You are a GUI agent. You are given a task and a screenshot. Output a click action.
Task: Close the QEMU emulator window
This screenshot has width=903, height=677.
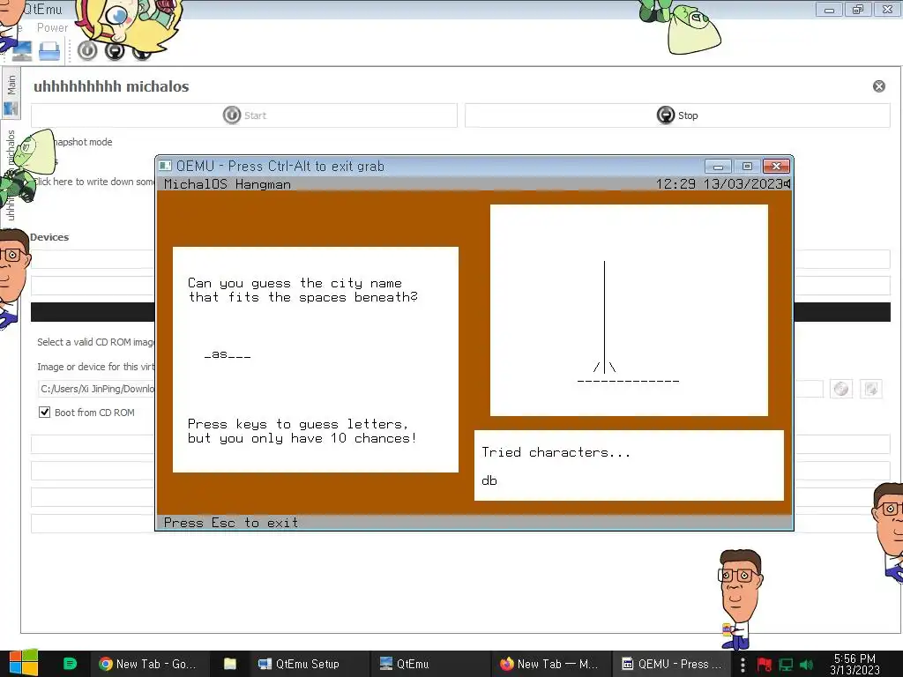point(776,167)
